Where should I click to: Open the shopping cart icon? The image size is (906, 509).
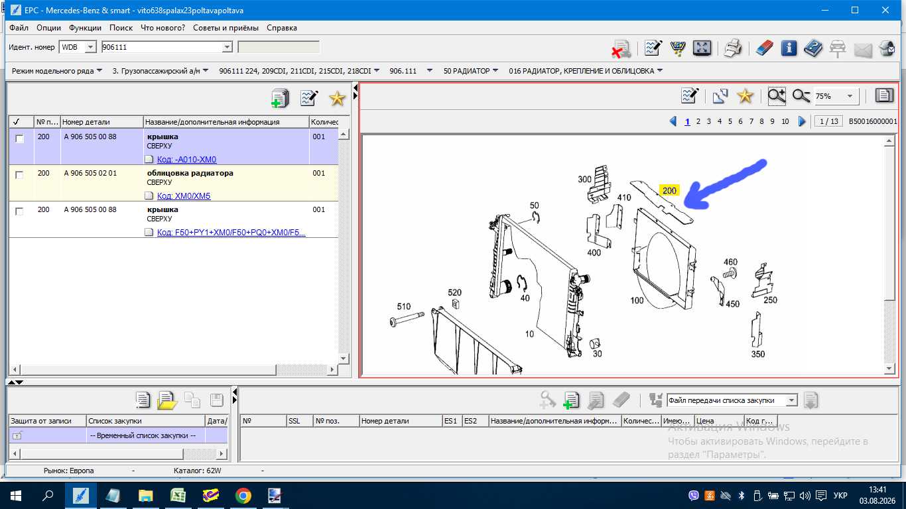pyautogui.click(x=677, y=48)
